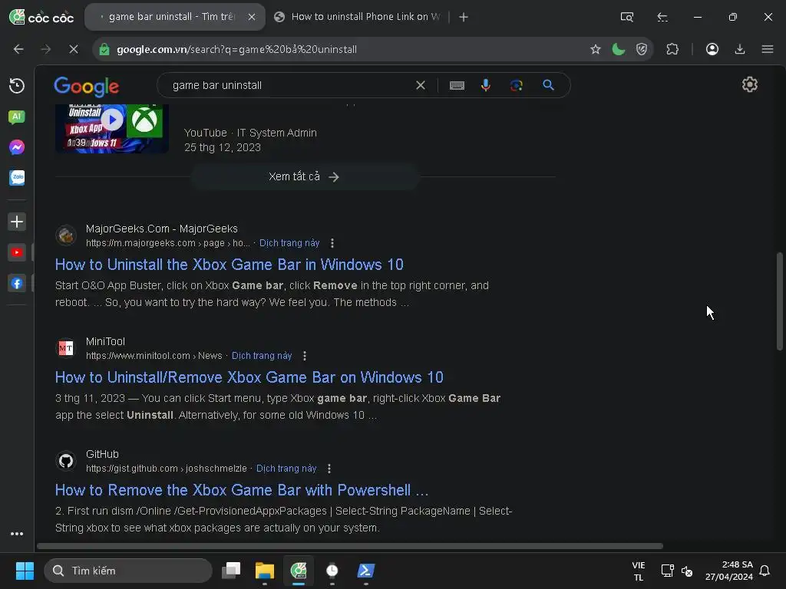Open the tab search icon in title bar
Viewport: 786px width, 589px height.
626,17
